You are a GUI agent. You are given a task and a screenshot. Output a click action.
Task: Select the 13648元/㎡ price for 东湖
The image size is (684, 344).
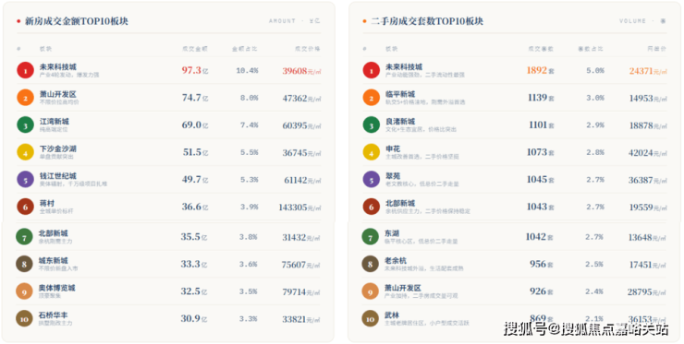tap(647, 238)
